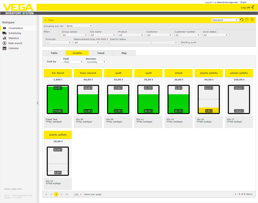
Task: Switch to the Trend tab
Action: pos(100,53)
